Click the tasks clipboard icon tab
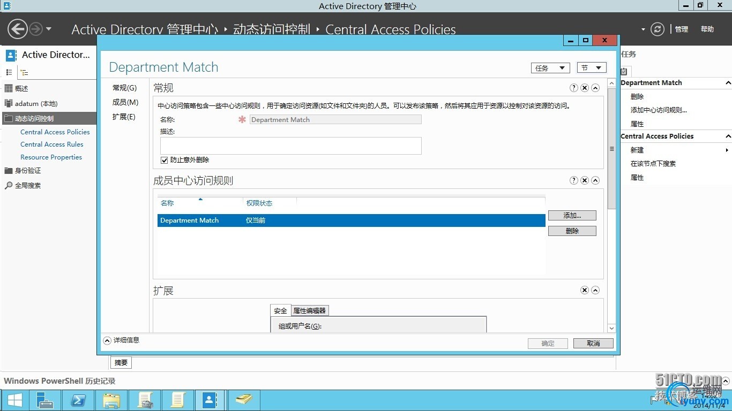 point(624,71)
